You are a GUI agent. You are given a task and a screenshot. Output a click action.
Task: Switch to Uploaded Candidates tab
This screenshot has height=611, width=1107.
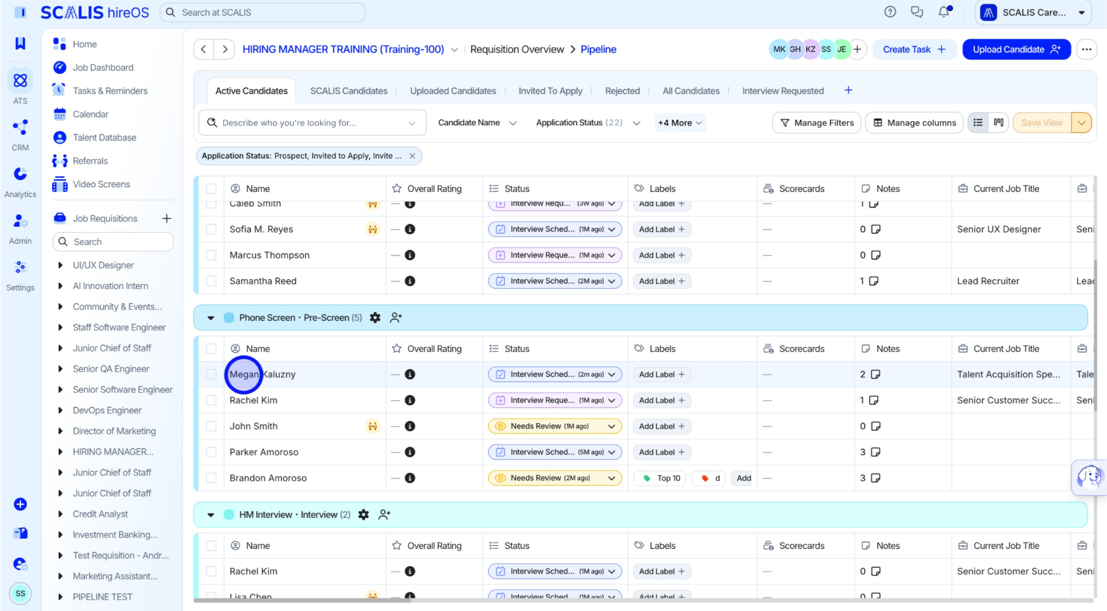(453, 91)
